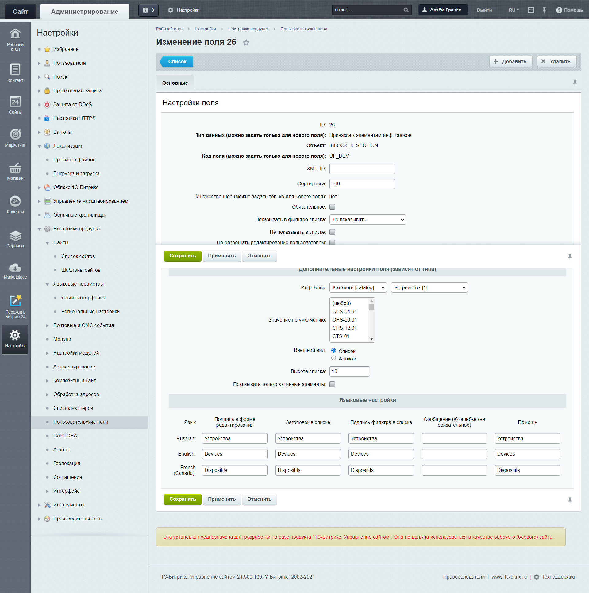The width and height of the screenshot is (589, 593).
Task: Collapse Локализация tree node
Action: click(39, 146)
